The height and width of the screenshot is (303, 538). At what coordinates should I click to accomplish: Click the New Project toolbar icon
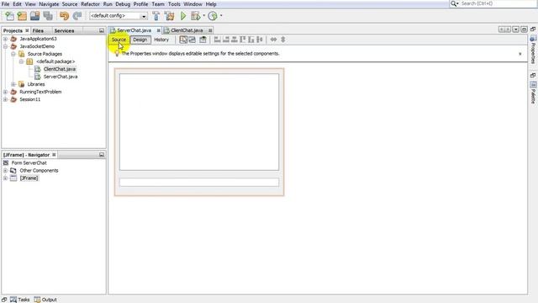[x=22, y=16]
